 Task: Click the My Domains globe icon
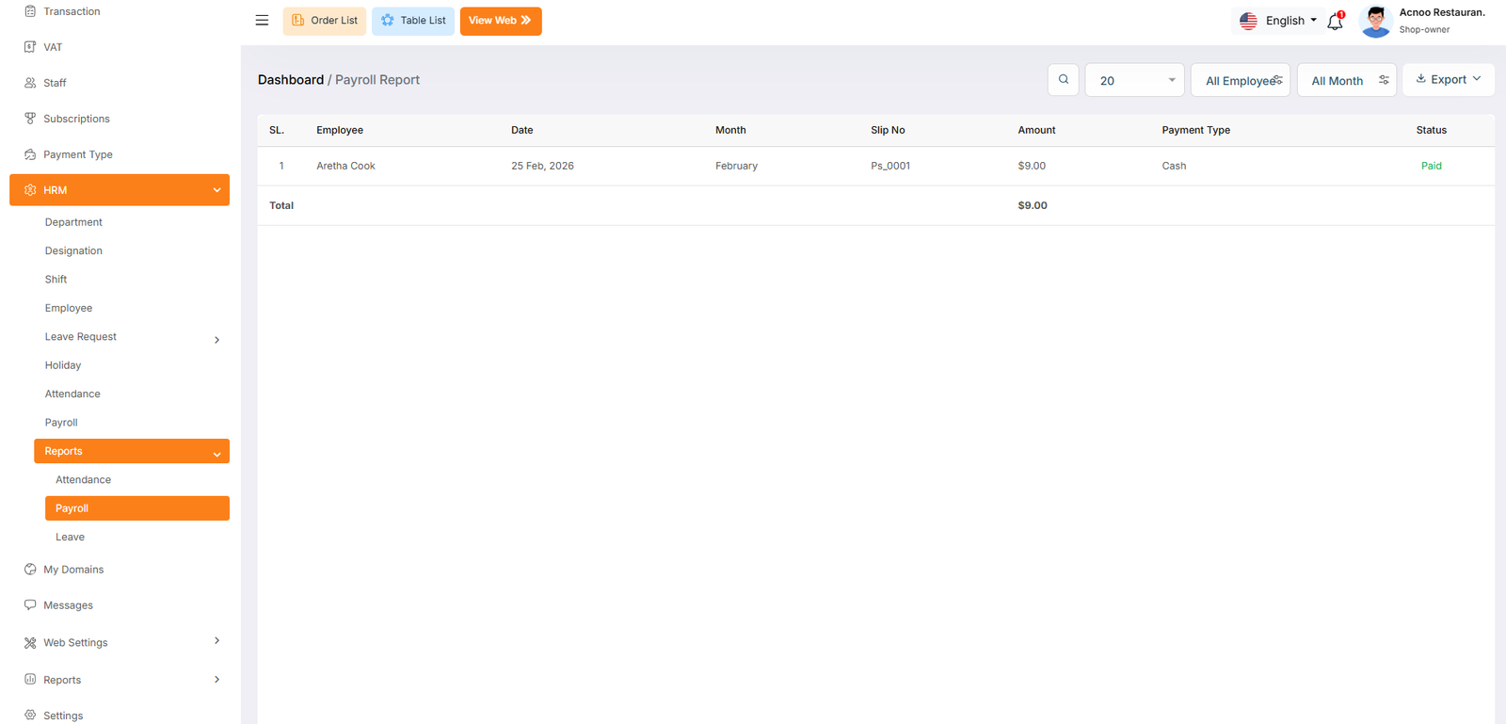(30, 570)
